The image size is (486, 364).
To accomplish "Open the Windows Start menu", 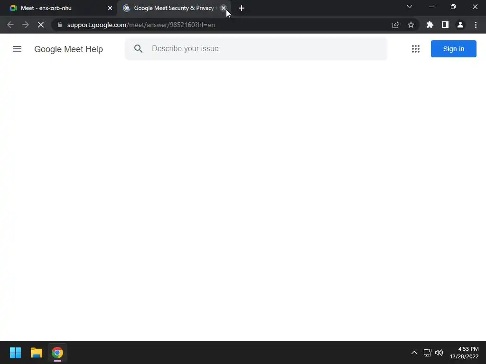I will tap(15, 353).
